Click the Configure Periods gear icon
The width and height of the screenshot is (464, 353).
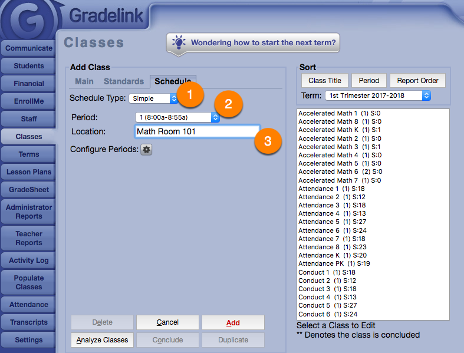146,150
